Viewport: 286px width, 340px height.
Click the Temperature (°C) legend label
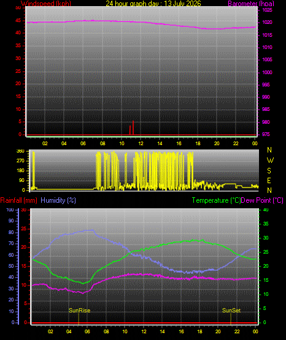[x=216, y=200]
